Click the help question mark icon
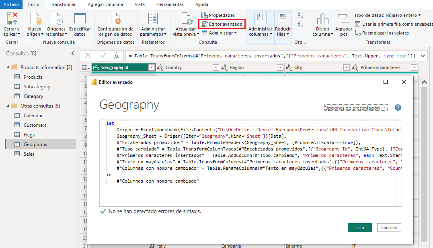The image size is (433, 248). coord(398,108)
